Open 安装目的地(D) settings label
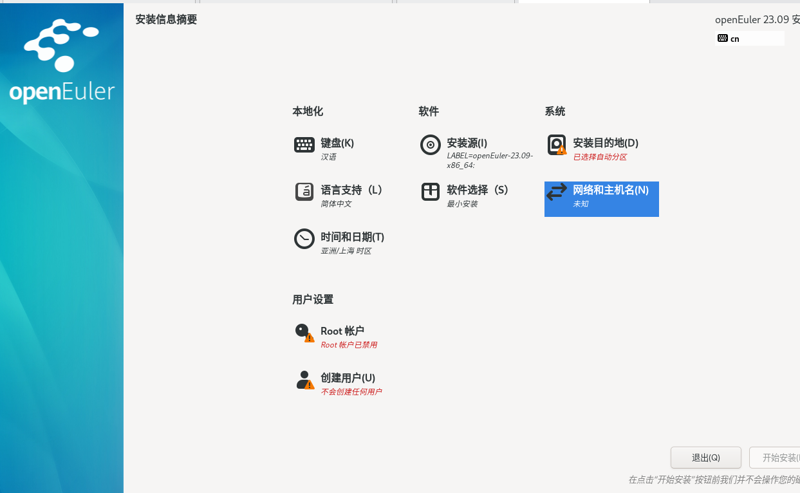 (606, 143)
